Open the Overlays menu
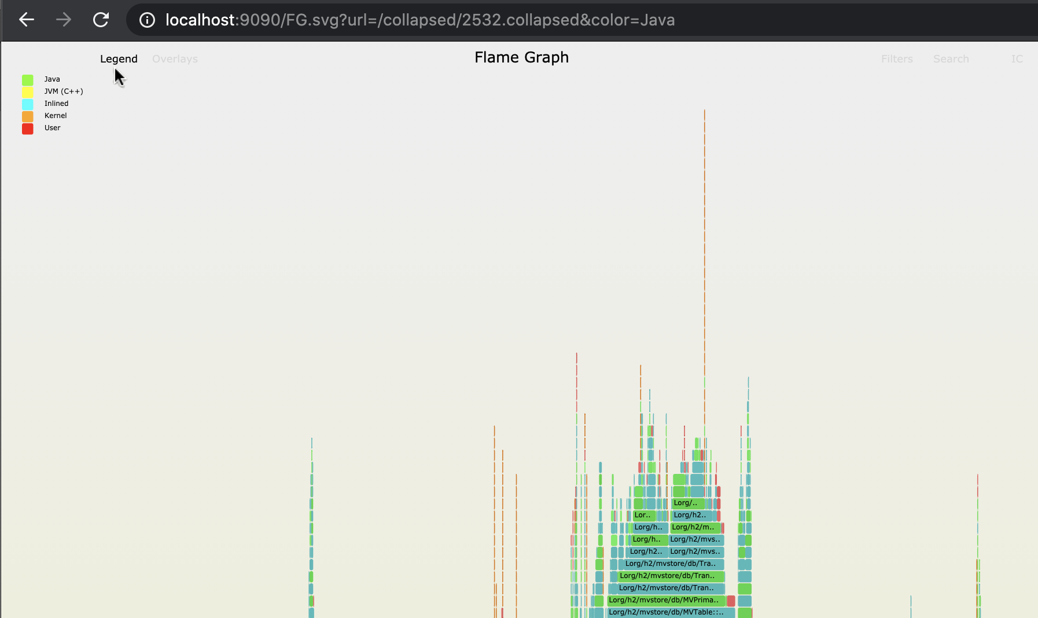Image resolution: width=1038 pixels, height=618 pixels. (175, 59)
